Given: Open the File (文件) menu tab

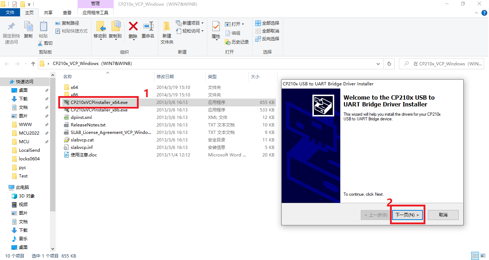Looking at the screenshot, I should [x=10, y=12].
